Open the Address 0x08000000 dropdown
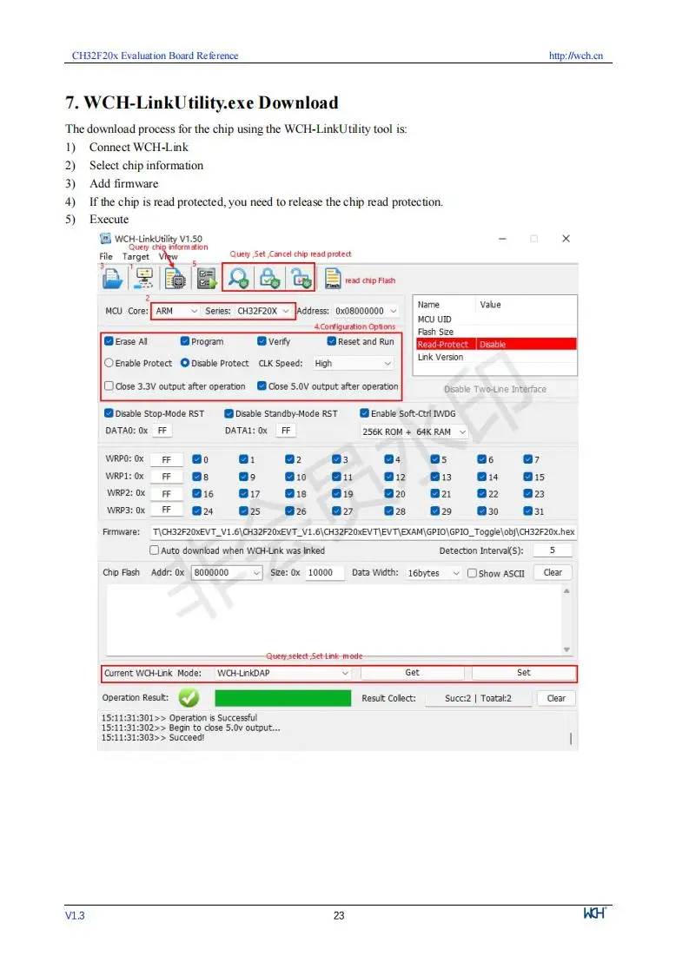This screenshot has height=975, width=689. (365, 311)
